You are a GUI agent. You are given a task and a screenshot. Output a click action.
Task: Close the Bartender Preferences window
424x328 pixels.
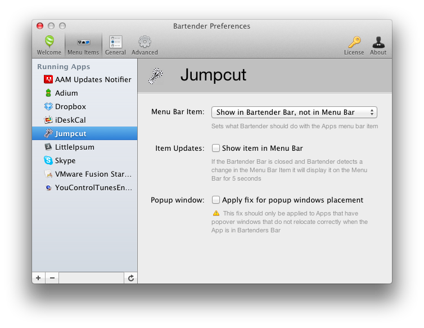[x=40, y=26]
